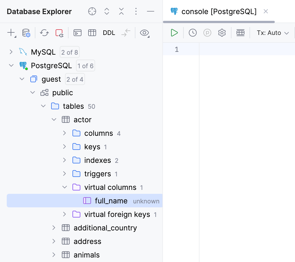This screenshot has height=262, width=295.
Task: Open the DDL view for the selected object
Action: [x=109, y=33]
